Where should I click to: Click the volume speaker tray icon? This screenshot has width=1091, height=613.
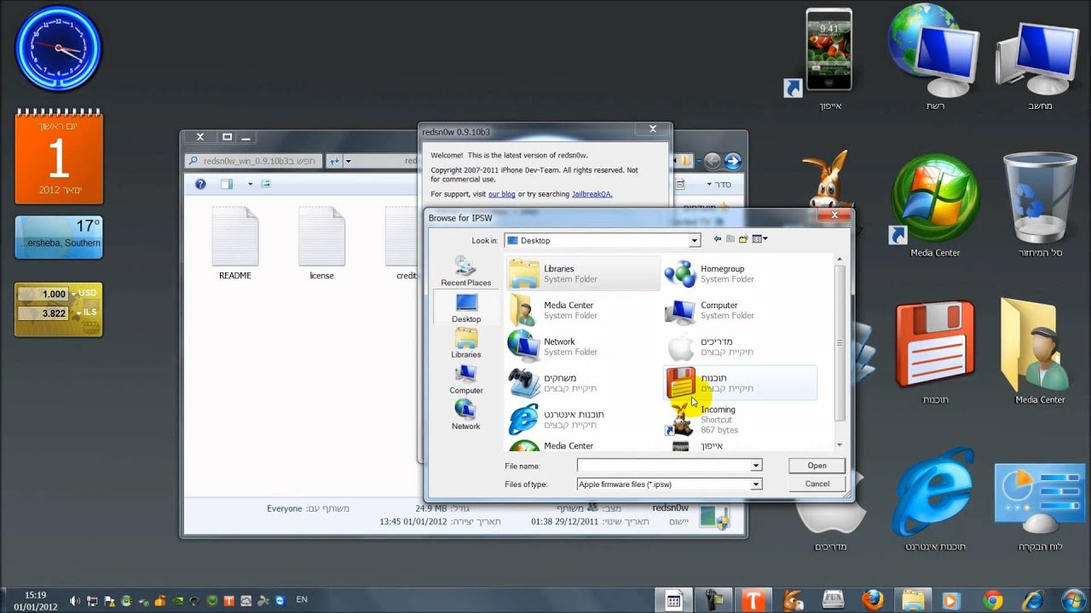(74, 600)
